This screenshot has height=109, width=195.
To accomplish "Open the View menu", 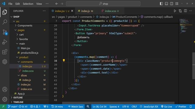I will pos(39,4).
